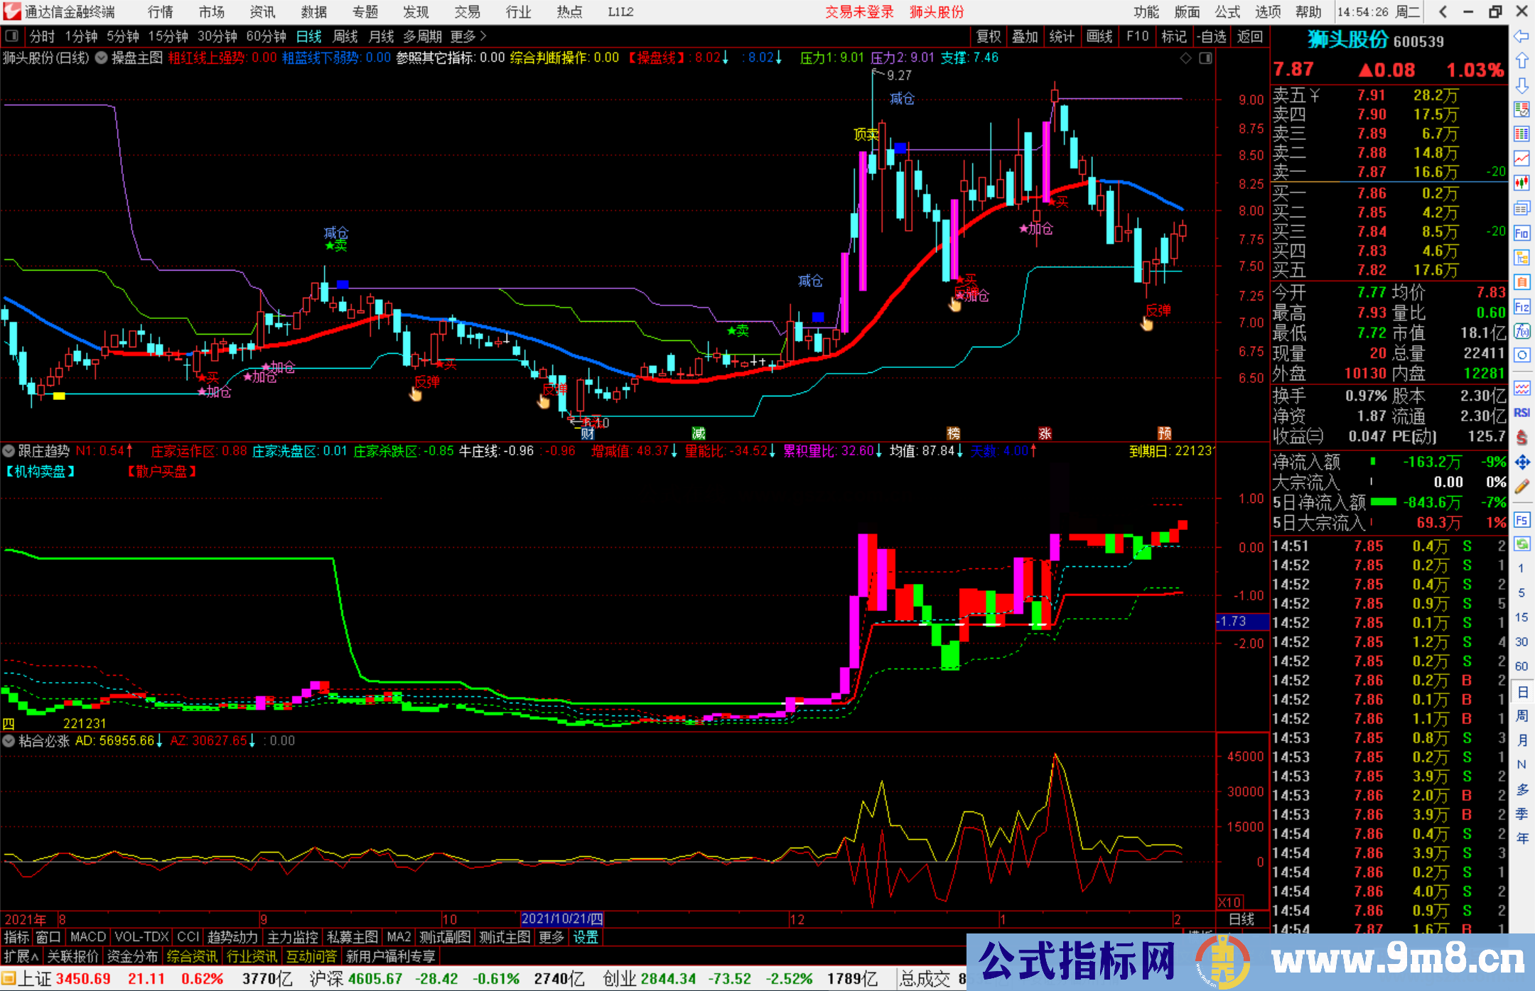Expand the 更多 period options chevron
Screen dimensions: 1535x991
click(x=483, y=36)
